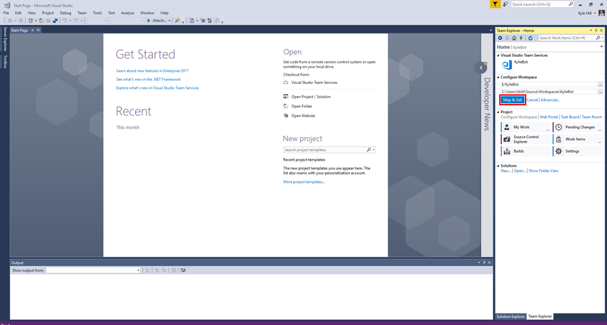Refresh Team Explorer with the refresh icon
This screenshot has width=607, height=325.
click(530, 38)
